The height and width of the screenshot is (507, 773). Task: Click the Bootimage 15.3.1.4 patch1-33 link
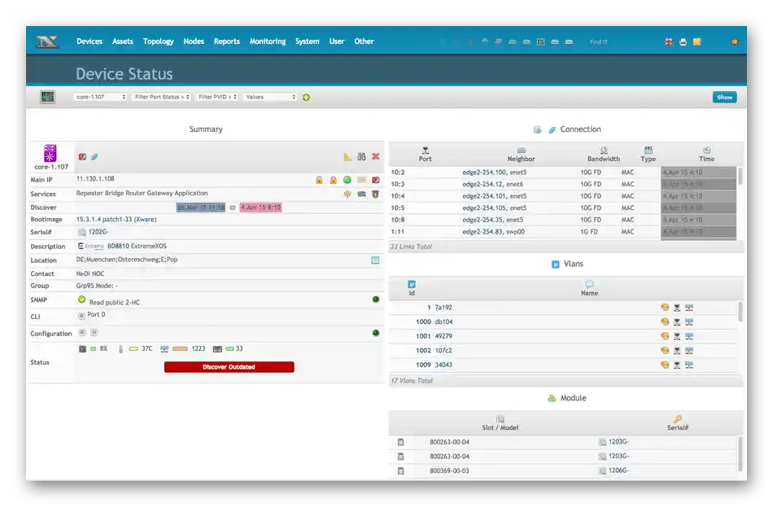pyautogui.click(x=116, y=220)
